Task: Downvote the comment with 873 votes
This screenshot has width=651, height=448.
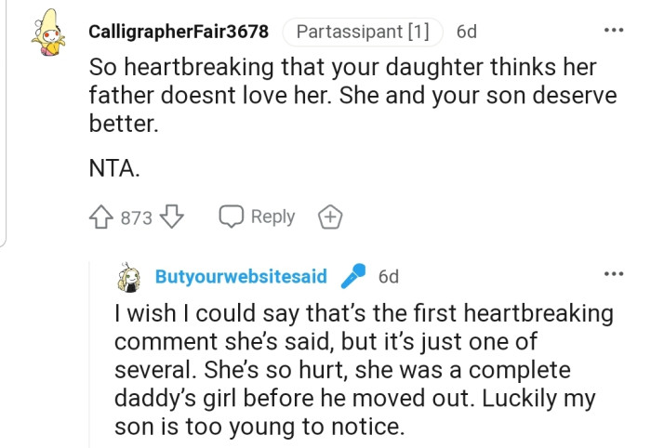Action: [x=169, y=217]
